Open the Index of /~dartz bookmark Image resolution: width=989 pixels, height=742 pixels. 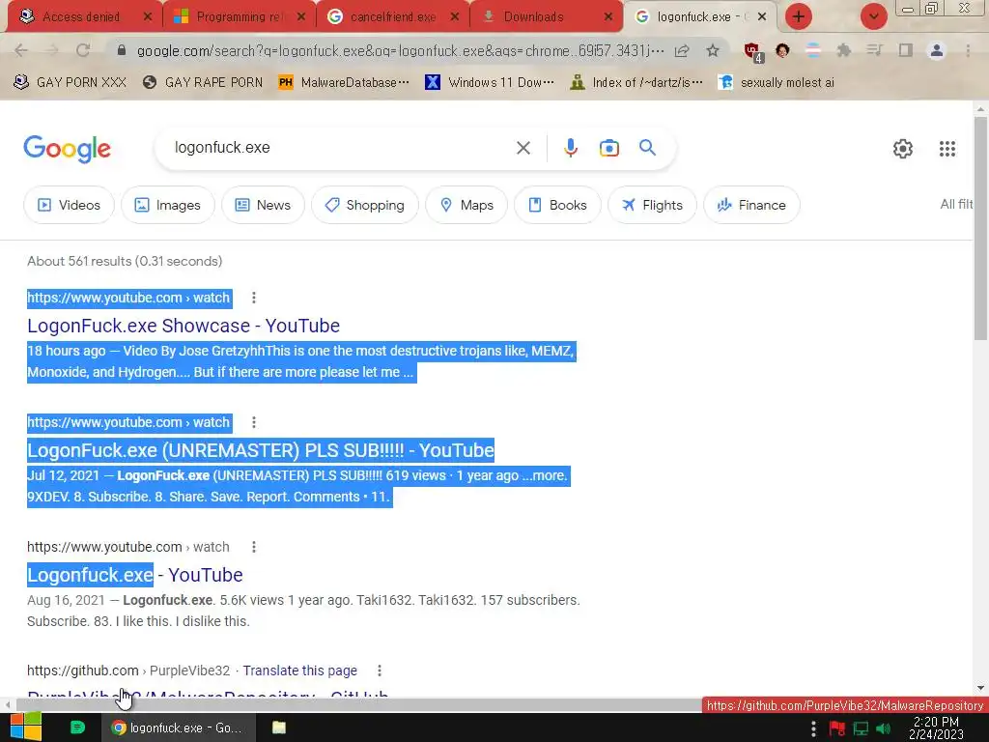pyautogui.click(x=636, y=83)
